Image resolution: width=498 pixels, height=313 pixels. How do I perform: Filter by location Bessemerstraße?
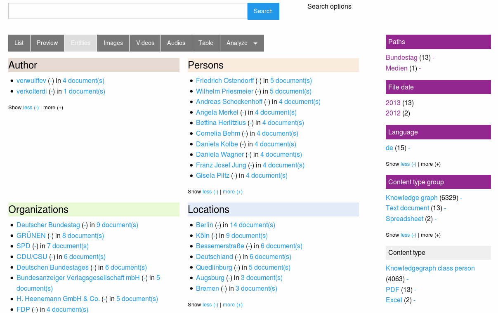coord(220,246)
